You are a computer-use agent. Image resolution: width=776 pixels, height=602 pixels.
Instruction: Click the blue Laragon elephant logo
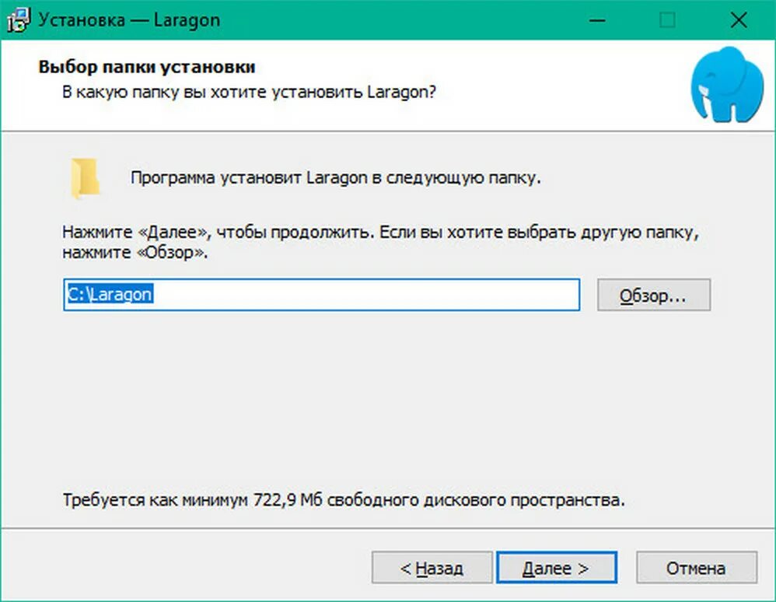(x=727, y=84)
